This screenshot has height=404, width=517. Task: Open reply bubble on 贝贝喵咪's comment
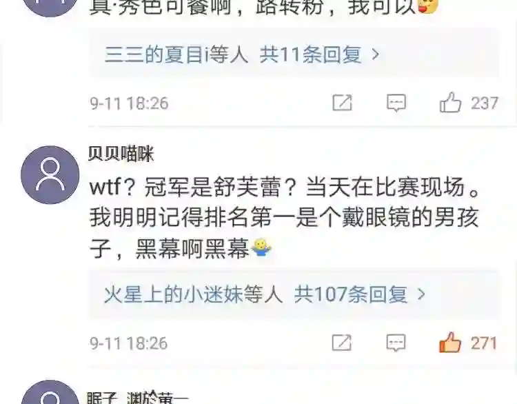(396, 343)
